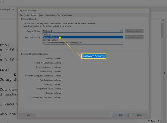Image resolution: width=167 pixels, height=123 pixels.
Task: Select Adobe Experience Manager Document Security
Action: pos(83,43)
